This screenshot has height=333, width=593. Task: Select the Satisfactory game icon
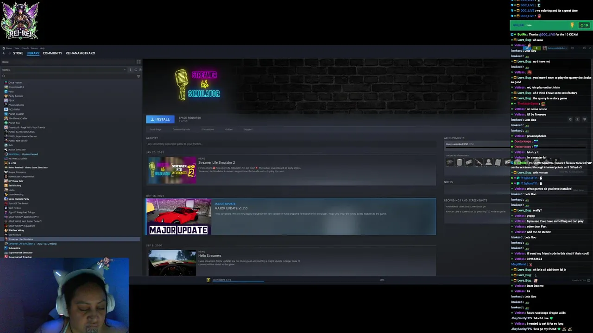pos(6,185)
